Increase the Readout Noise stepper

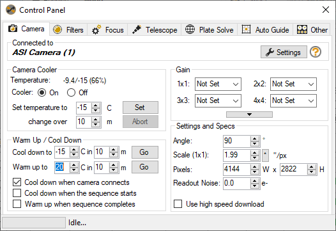click(255, 181)
